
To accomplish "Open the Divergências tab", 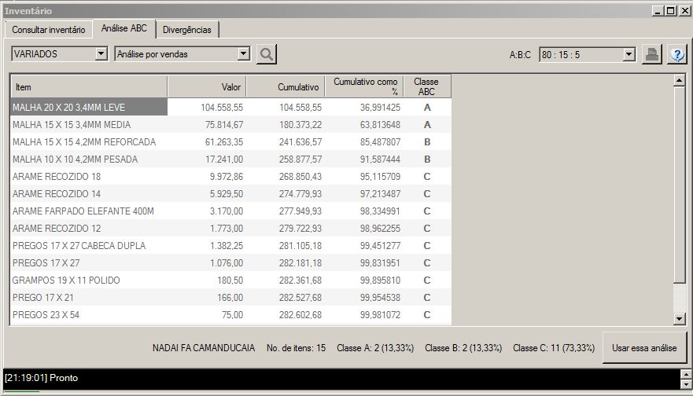I will 187,30.
